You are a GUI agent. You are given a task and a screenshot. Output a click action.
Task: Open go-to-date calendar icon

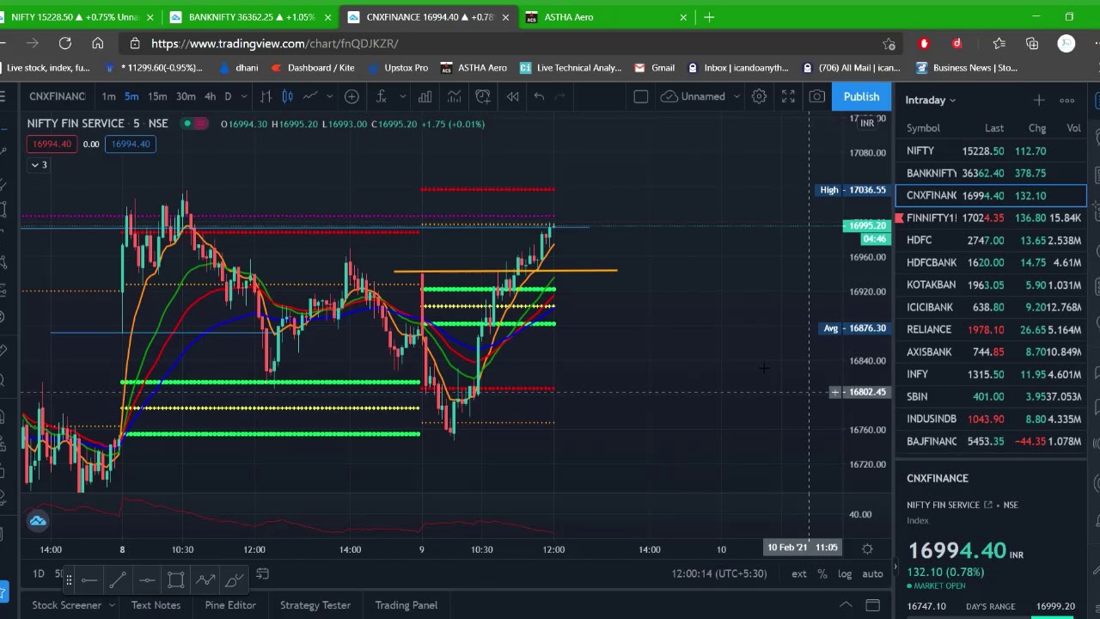point(263,573)
